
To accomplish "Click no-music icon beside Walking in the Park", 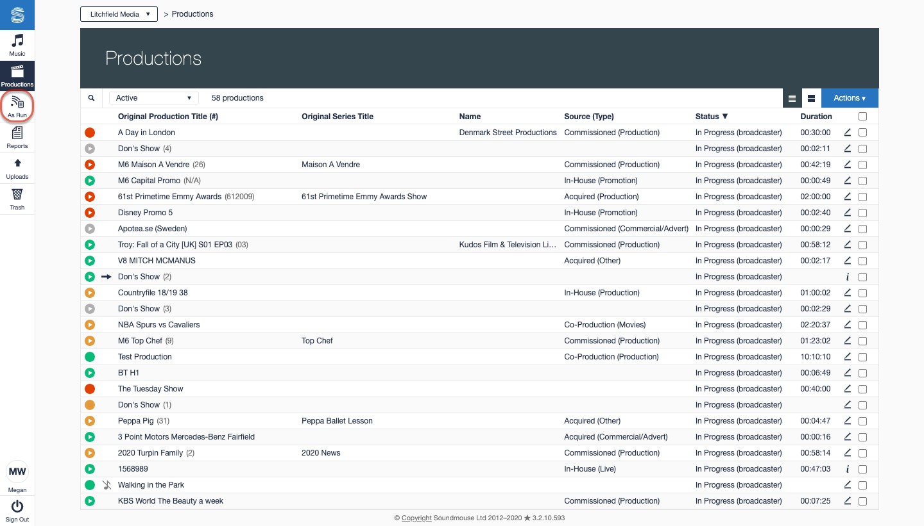I will (x=107, y=485).
